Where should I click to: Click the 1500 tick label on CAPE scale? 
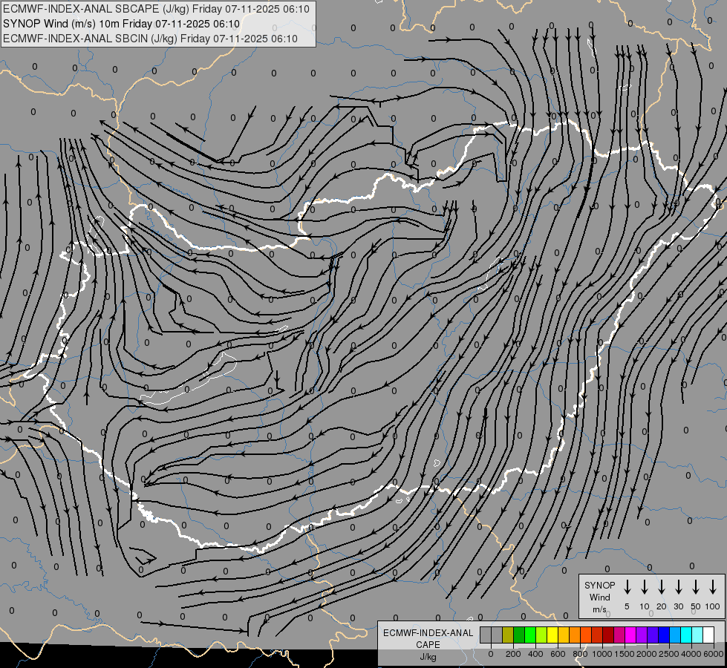[x=624, y=654]
